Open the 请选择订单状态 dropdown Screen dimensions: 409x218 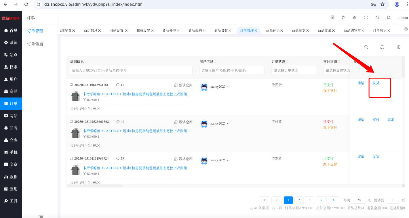(x=294, y=70)
